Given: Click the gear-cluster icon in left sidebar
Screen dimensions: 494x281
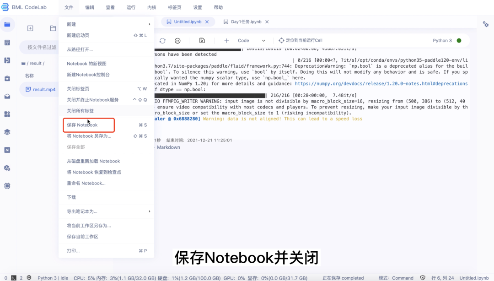Looking at the screenshot, I should pos(7,168).
